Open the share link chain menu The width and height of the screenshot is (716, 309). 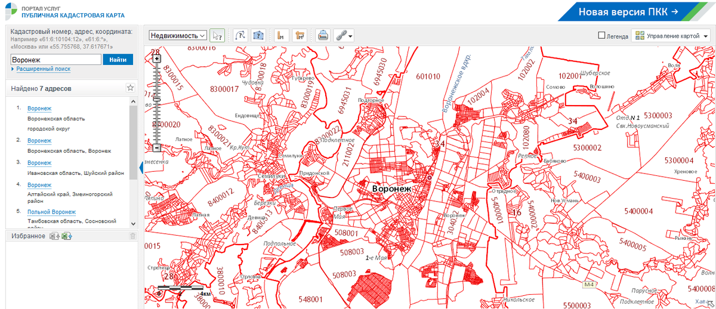tap(344, 35)
